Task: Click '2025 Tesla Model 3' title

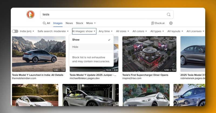Action: pyautogui.click(x=193, y=75)
